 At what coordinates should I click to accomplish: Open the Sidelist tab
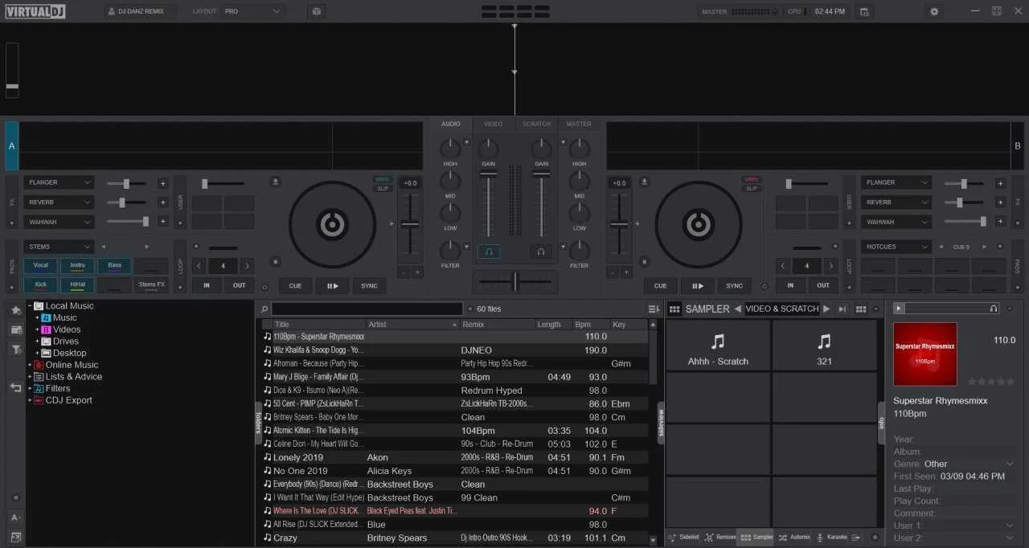click(684, 537)
